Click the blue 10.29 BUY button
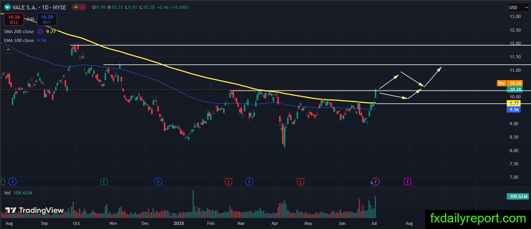The height and width of the screenshot is (229, 531). pyautogui.click(x=47, y=20)
